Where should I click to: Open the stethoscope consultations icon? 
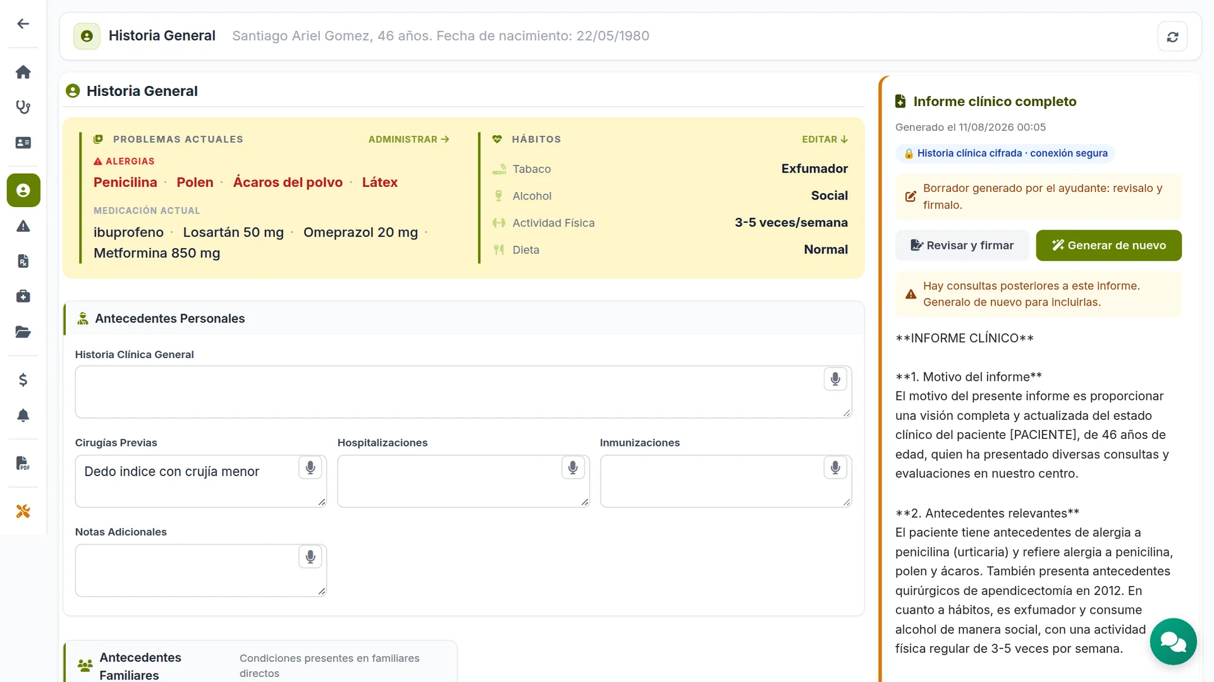click(x=23, y=107)
